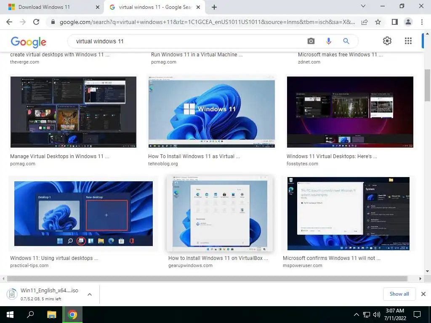Open the tab search chevron
This screenshot has width=431, height=323.
363,6
